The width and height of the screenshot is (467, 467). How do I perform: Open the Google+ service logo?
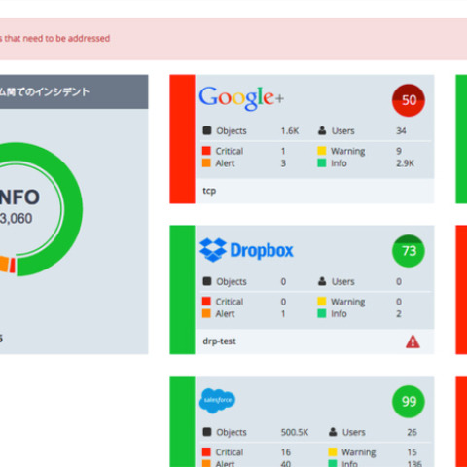point(241,98)
